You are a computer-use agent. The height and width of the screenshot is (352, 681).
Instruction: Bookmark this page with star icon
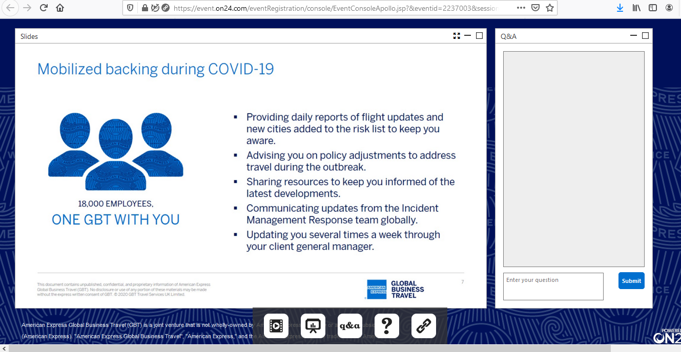point(550,8)
